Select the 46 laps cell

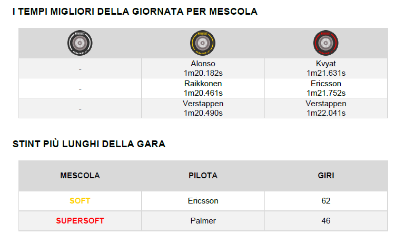pos(326,221)
